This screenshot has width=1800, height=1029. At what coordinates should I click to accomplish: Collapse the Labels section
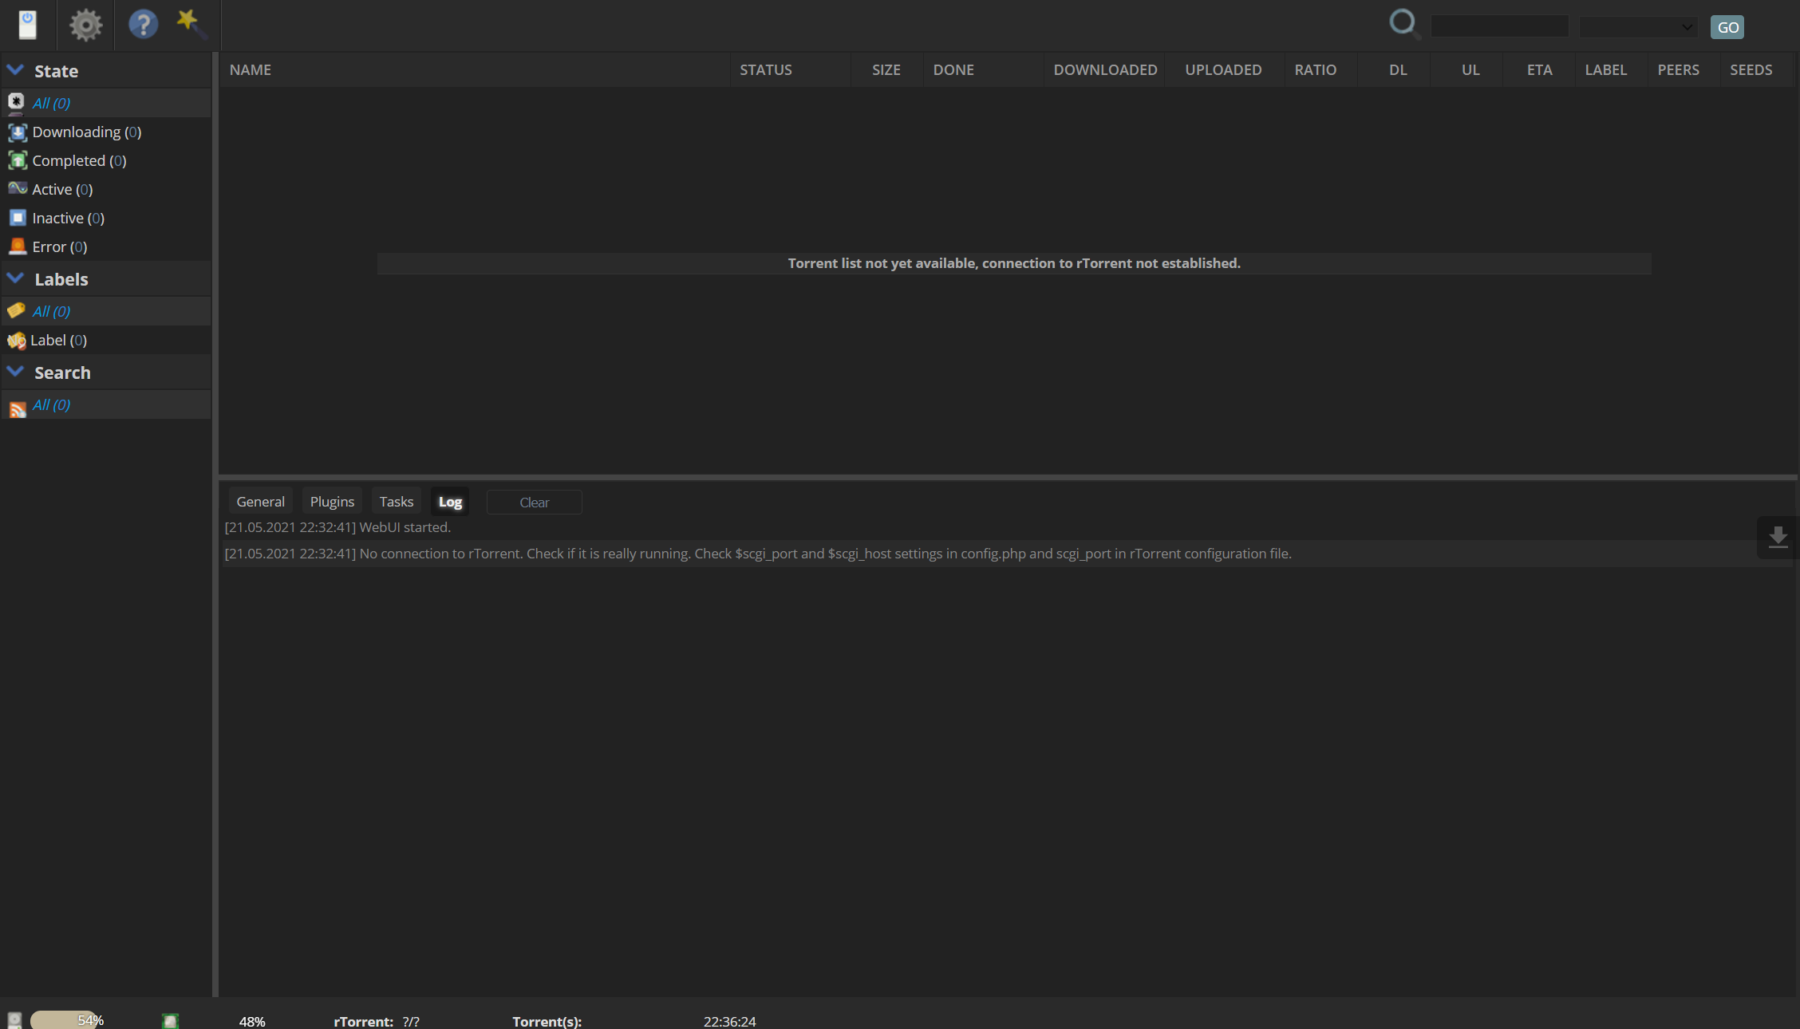click(x=14, y=278)
